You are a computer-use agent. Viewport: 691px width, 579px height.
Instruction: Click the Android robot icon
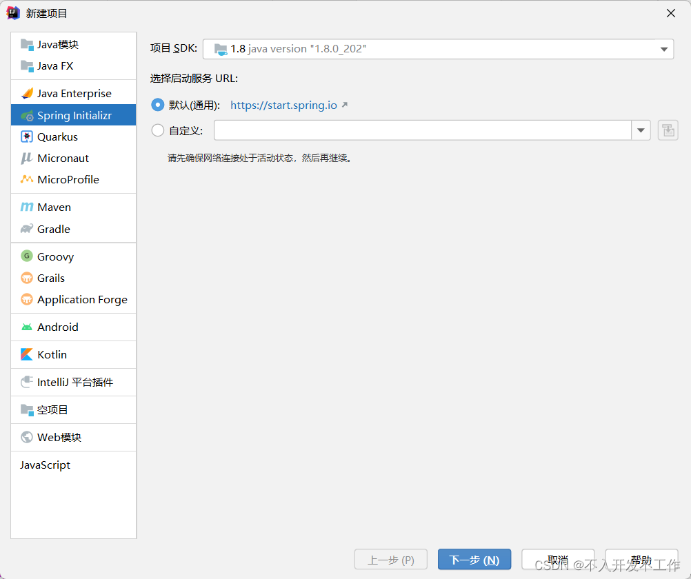[27, 327]
